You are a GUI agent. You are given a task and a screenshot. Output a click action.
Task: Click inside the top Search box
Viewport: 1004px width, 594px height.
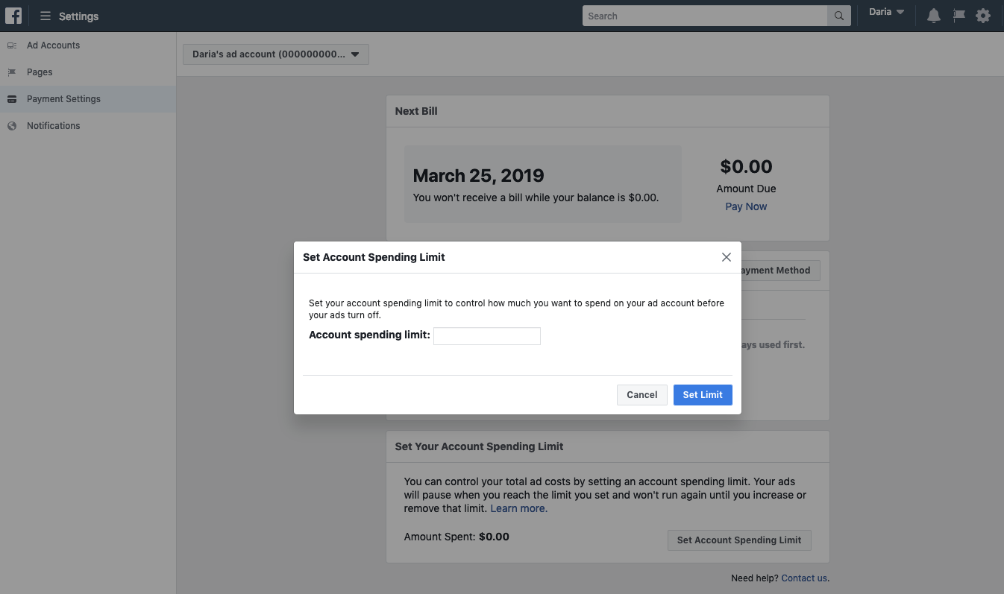tap(705, 16)
